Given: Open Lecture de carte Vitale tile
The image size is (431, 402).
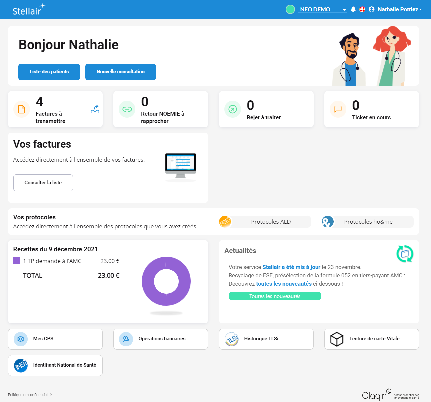Looking at the screenshot, I should pyautogui.click(x=371, y=339).
